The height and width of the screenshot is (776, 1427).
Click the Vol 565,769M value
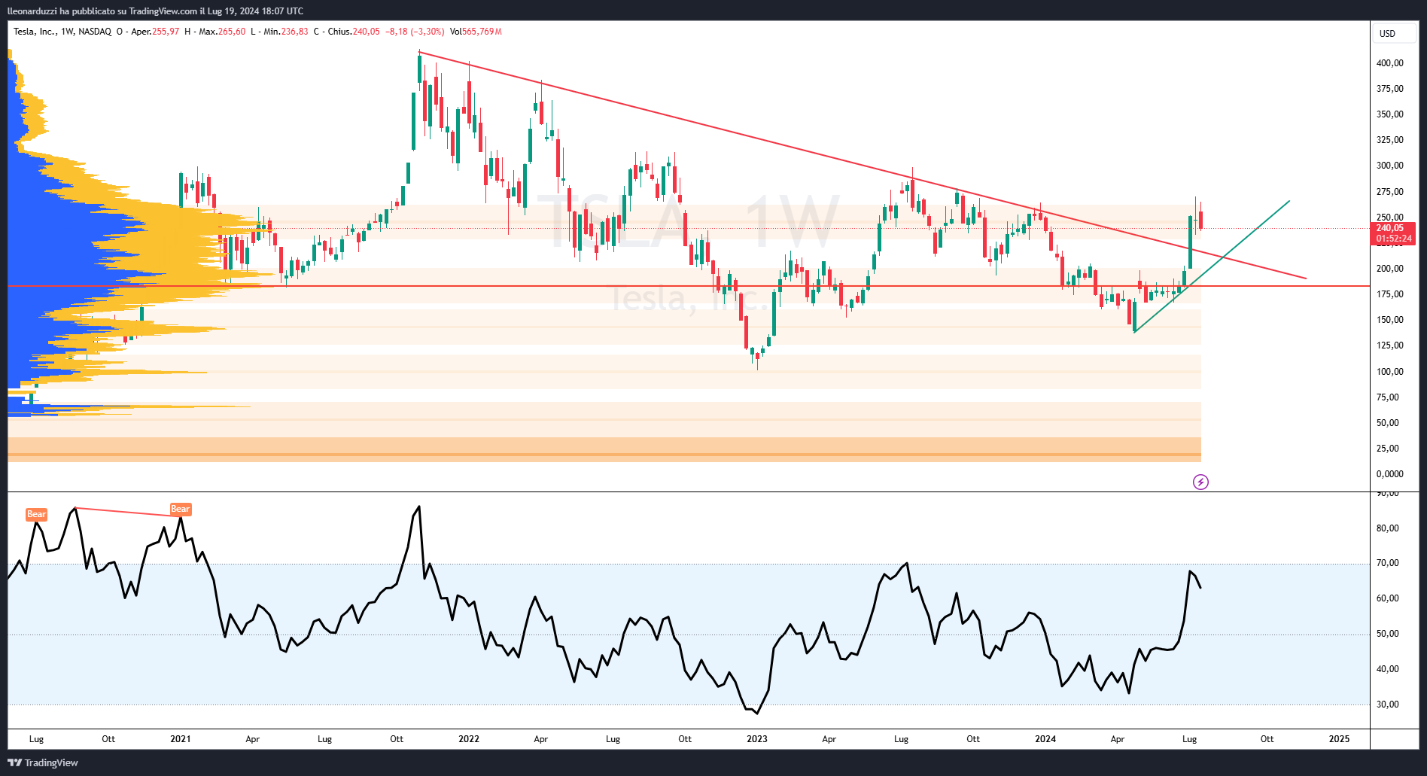(476, 32)
